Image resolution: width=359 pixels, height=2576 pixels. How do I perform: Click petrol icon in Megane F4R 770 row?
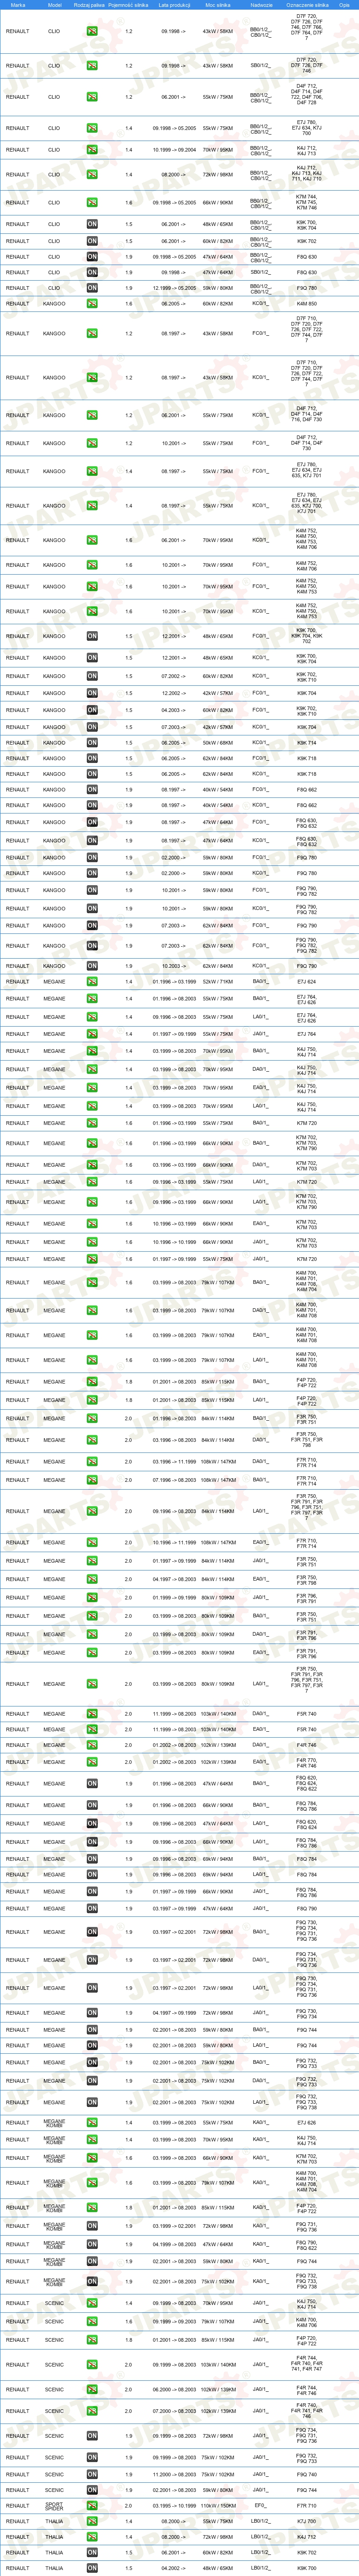pos(92,1763)
